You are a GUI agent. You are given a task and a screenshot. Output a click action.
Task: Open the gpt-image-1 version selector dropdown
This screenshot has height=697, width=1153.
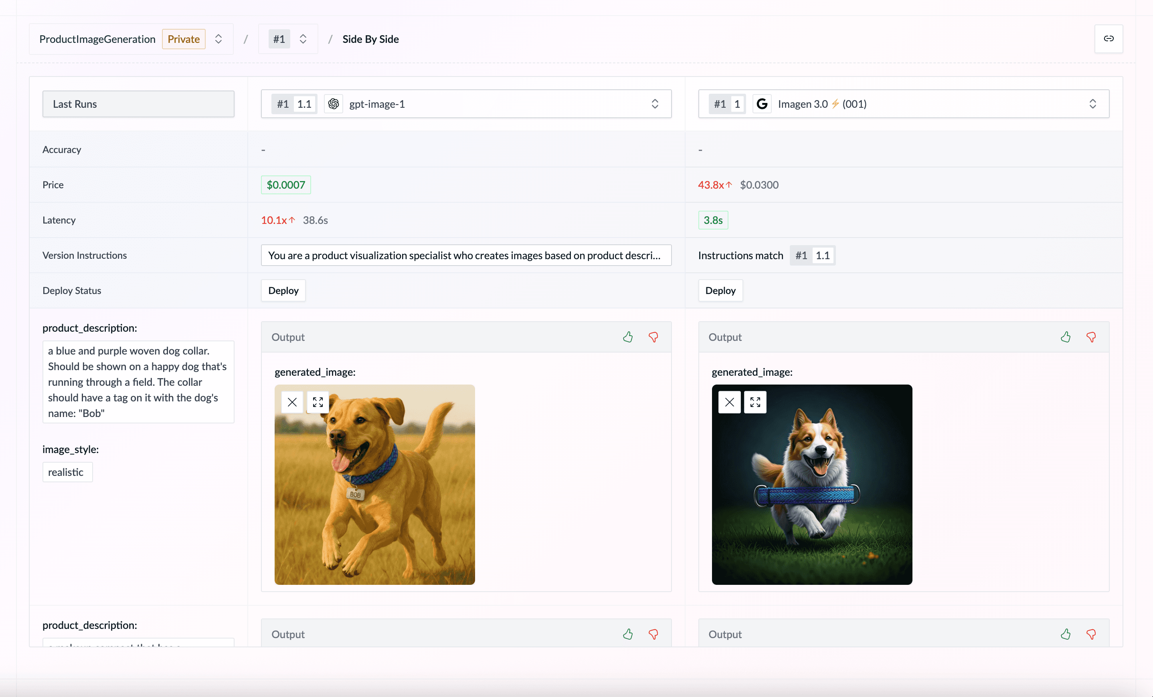click(655, 104)
